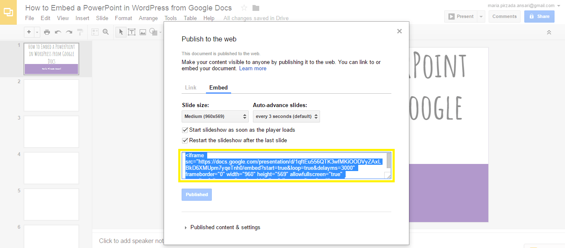The height and width of the screenshot is (248, 565).
Task: Select slide 2 thumbnail
Action: tap(52, 95)
